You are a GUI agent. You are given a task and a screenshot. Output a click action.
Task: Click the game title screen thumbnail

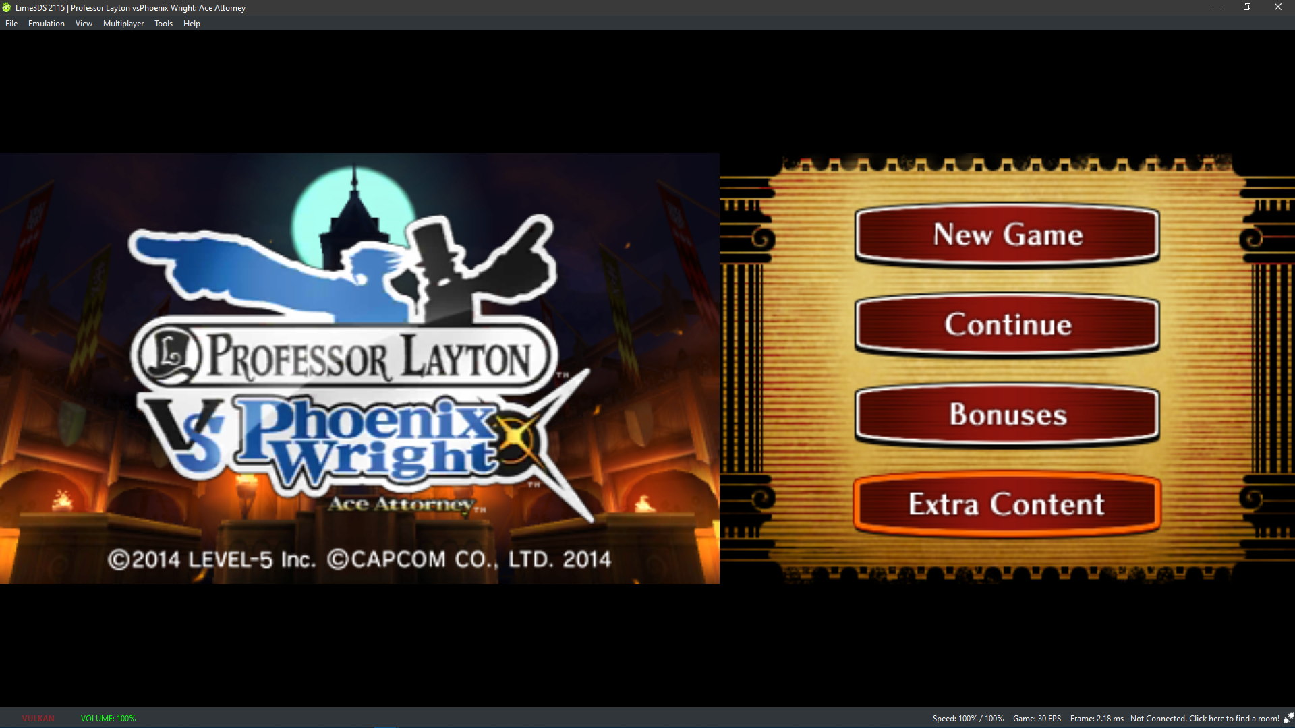click(359, 368)
